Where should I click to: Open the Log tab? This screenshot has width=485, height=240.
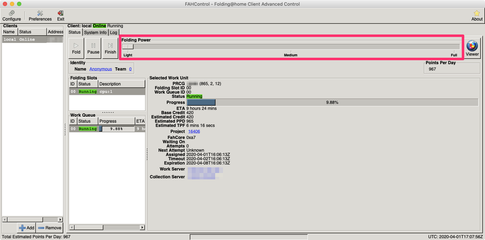114,32
